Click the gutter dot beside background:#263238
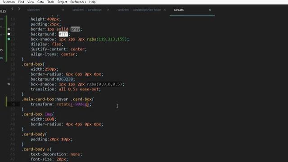 click(9, 79)
